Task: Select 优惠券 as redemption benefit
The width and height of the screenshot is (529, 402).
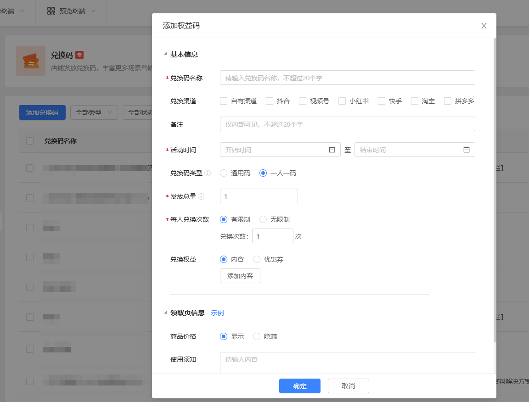Action: click(x=257, y=259)
